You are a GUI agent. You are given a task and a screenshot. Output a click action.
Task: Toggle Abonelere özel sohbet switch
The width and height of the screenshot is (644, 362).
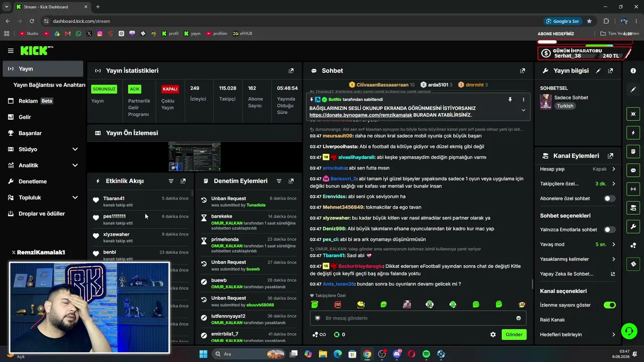coord(609,199)
